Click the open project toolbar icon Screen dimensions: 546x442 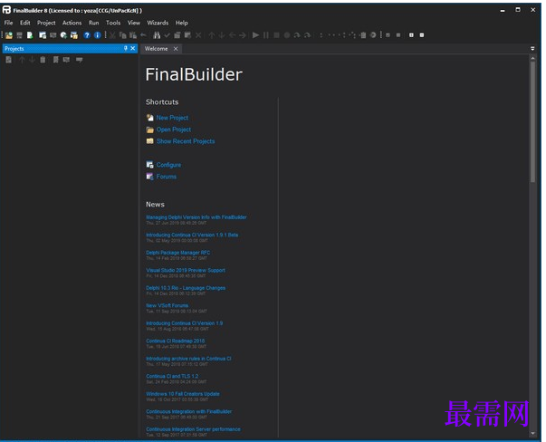point(9,35)
